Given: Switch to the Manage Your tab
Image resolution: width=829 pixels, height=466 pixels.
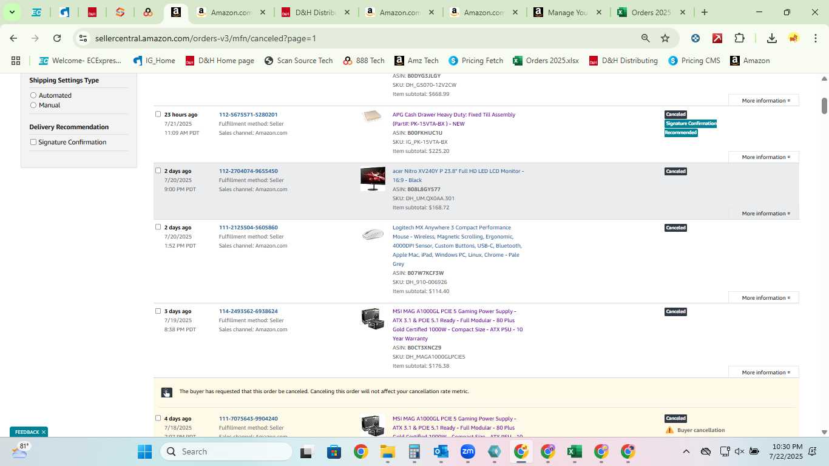Looking at the screenshot, I should tap(567, 12).
